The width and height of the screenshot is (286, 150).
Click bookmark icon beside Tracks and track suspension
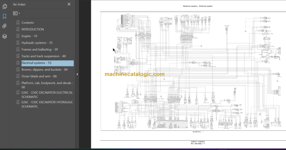tap(18, 56)
